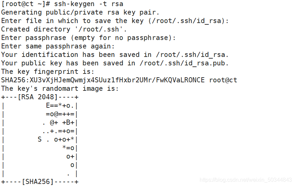Click the 'Enter same passphrase again' prompt
The height and width of the screenshot is (186, 295).
point(58,46)
